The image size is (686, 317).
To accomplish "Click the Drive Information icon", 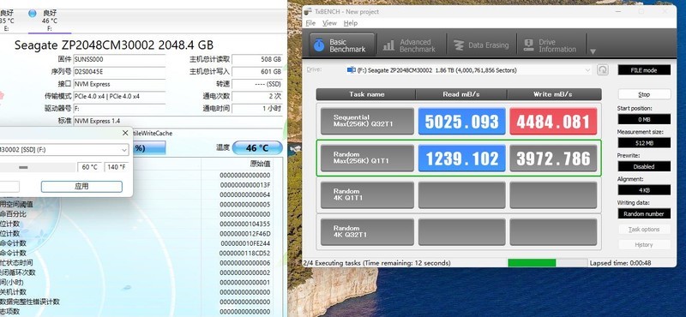I will 528,45.
